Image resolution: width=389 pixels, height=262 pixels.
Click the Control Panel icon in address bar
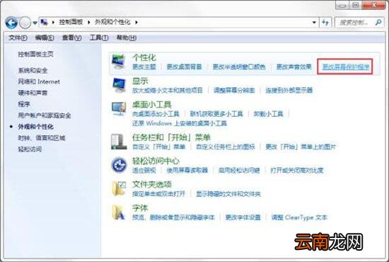[x=44, y=23]
